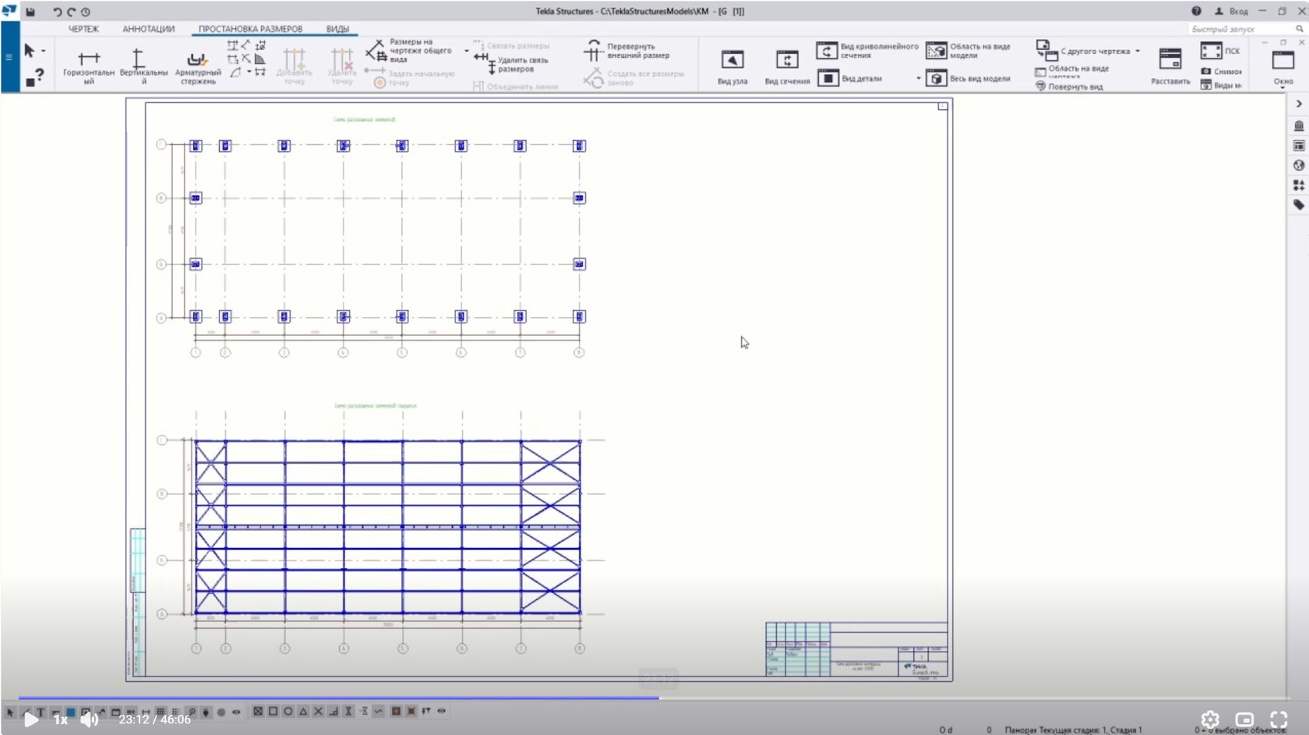This screenshot has width=1309, height=735.
Task: Select the Арматурный стержень dimension tool
Action: tap(198, 67)
